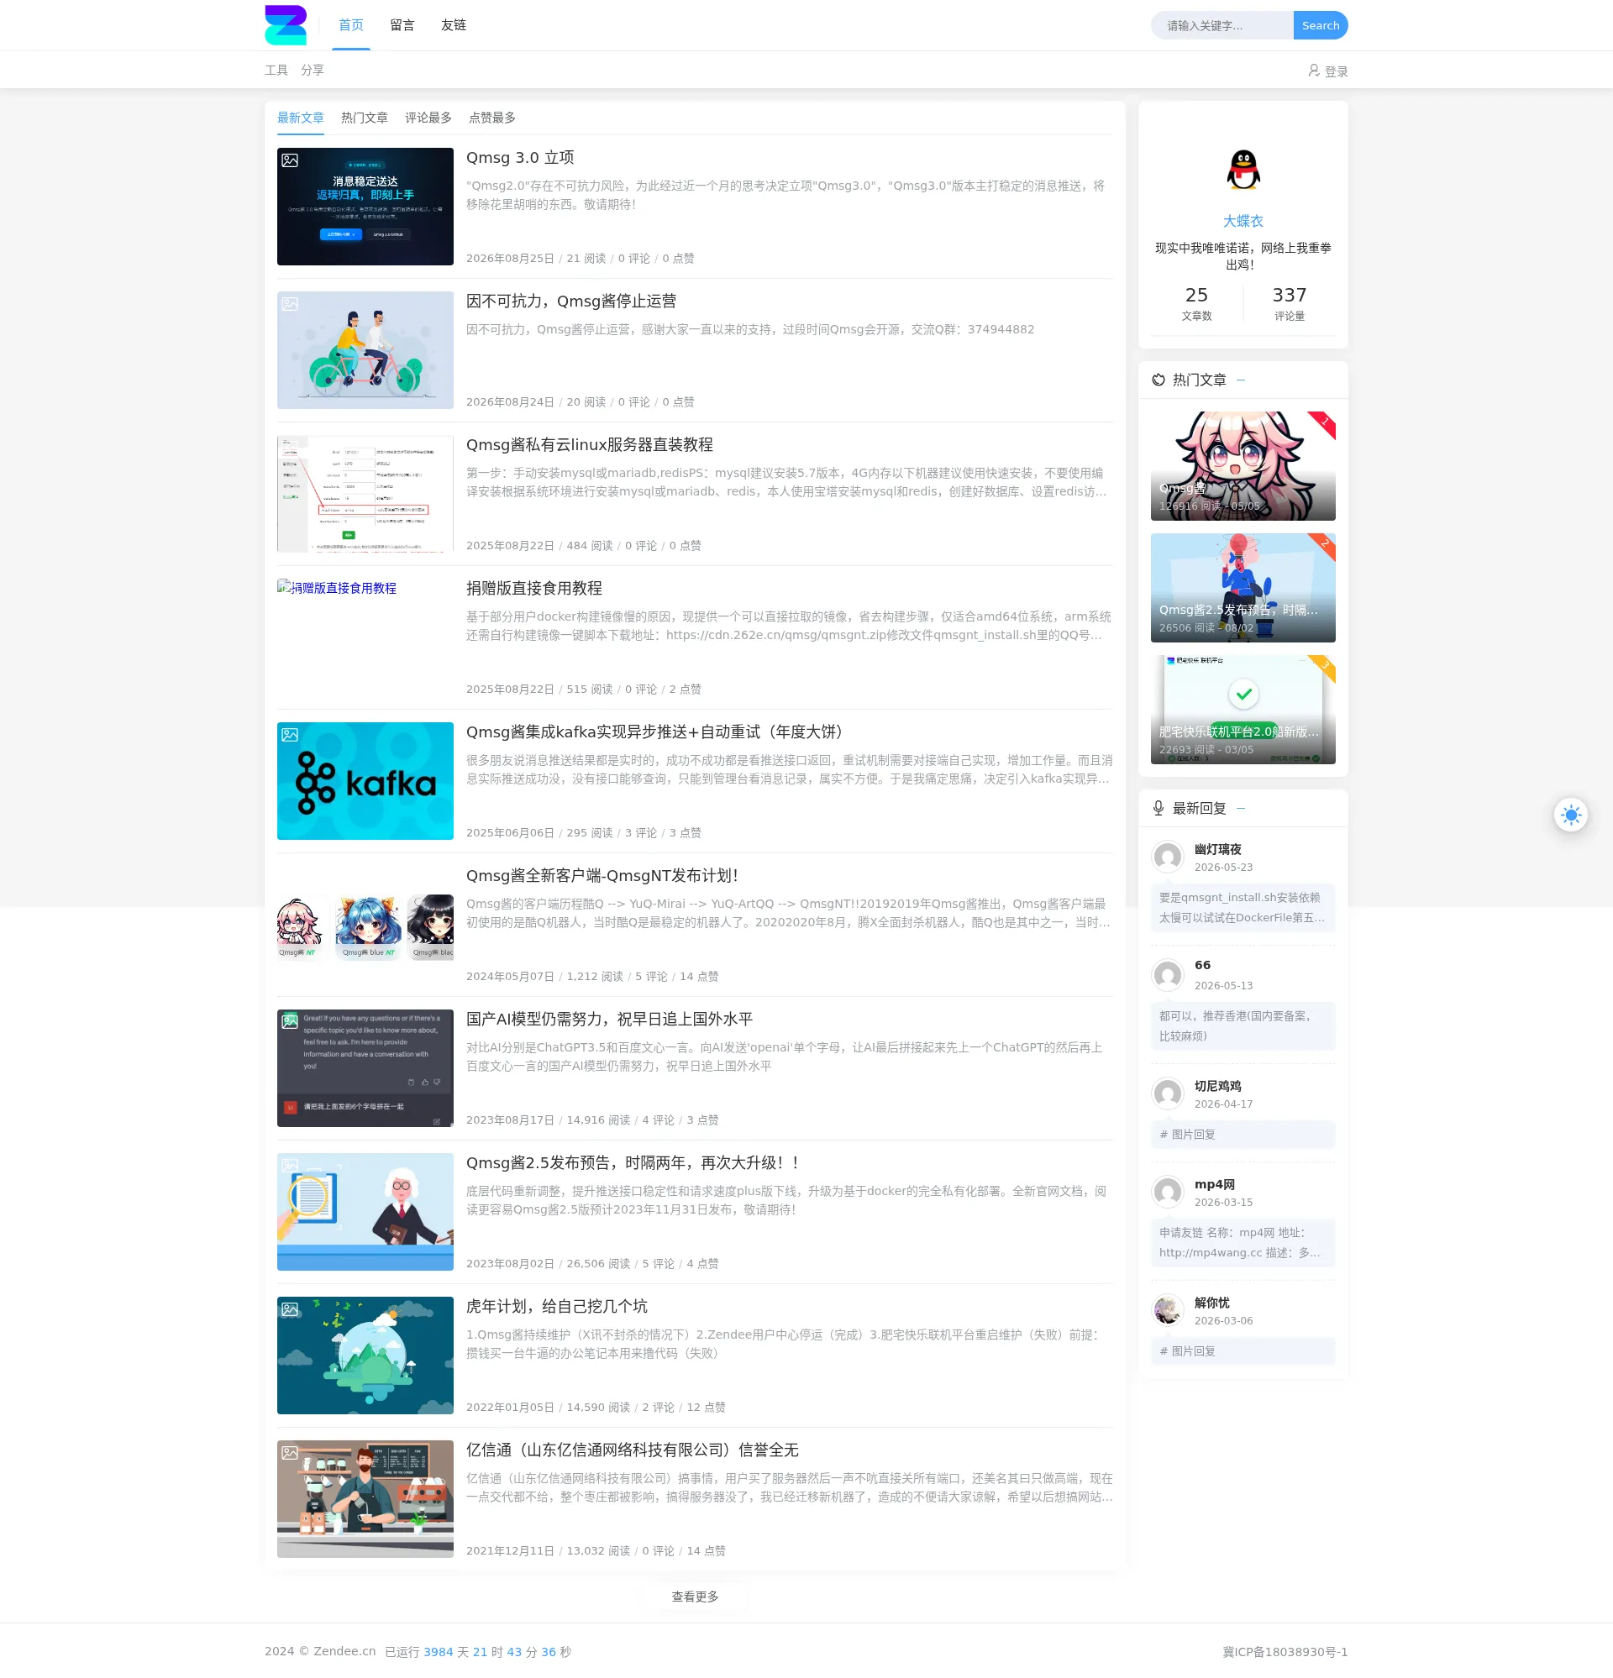
Task: Click the 登录 login link
Action: 1337,71
